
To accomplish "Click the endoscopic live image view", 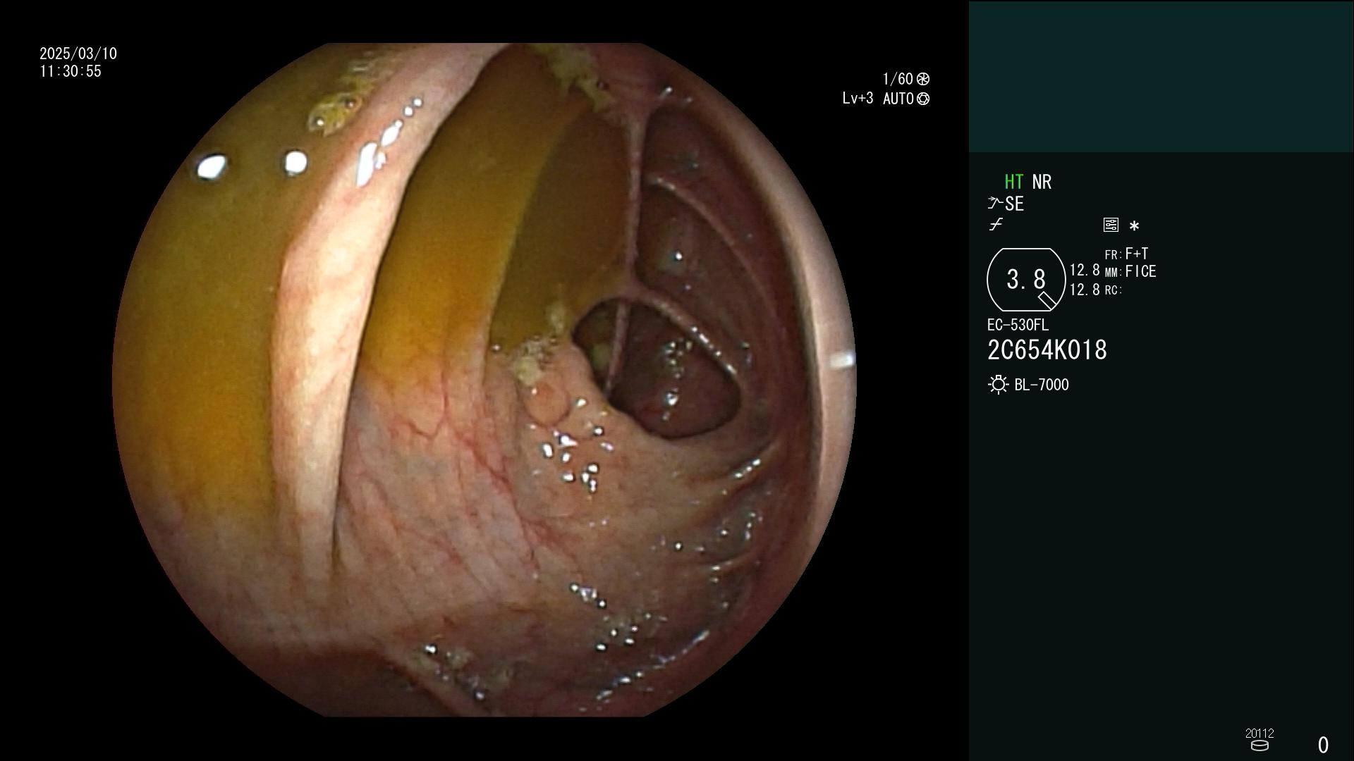I will tap(484, 380).
